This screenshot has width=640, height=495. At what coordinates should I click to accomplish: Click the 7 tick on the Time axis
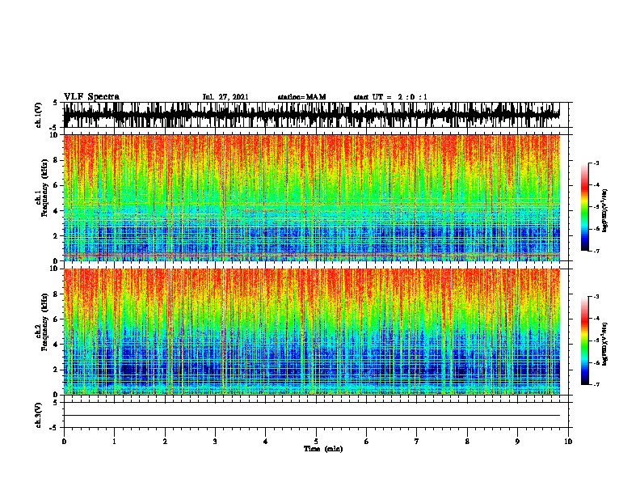(x=417, y=441)
